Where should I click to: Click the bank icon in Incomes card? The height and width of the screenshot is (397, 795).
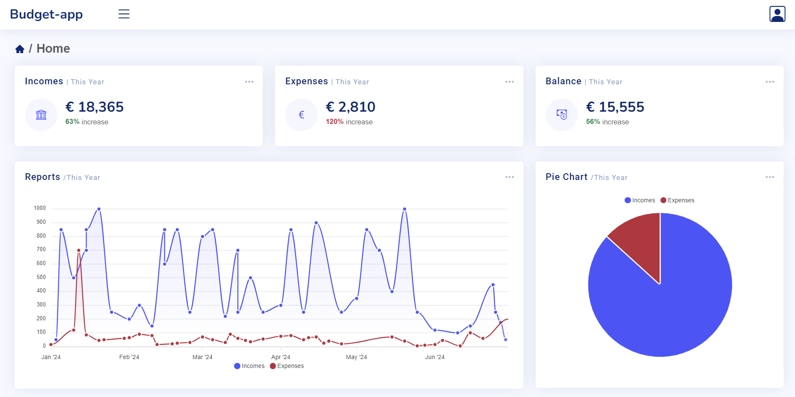pos(41,115)
